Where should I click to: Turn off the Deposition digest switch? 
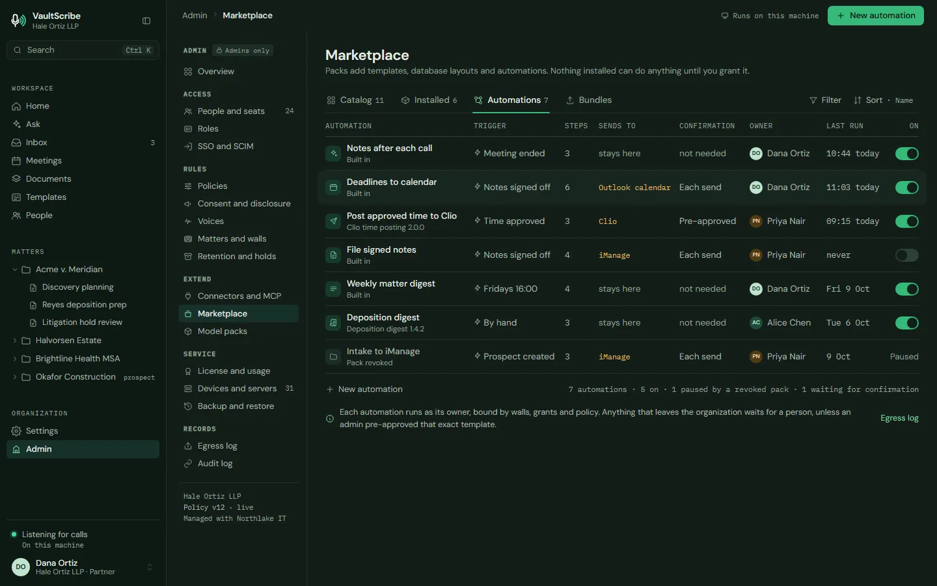pyautogui.click(x=907, y=323)
